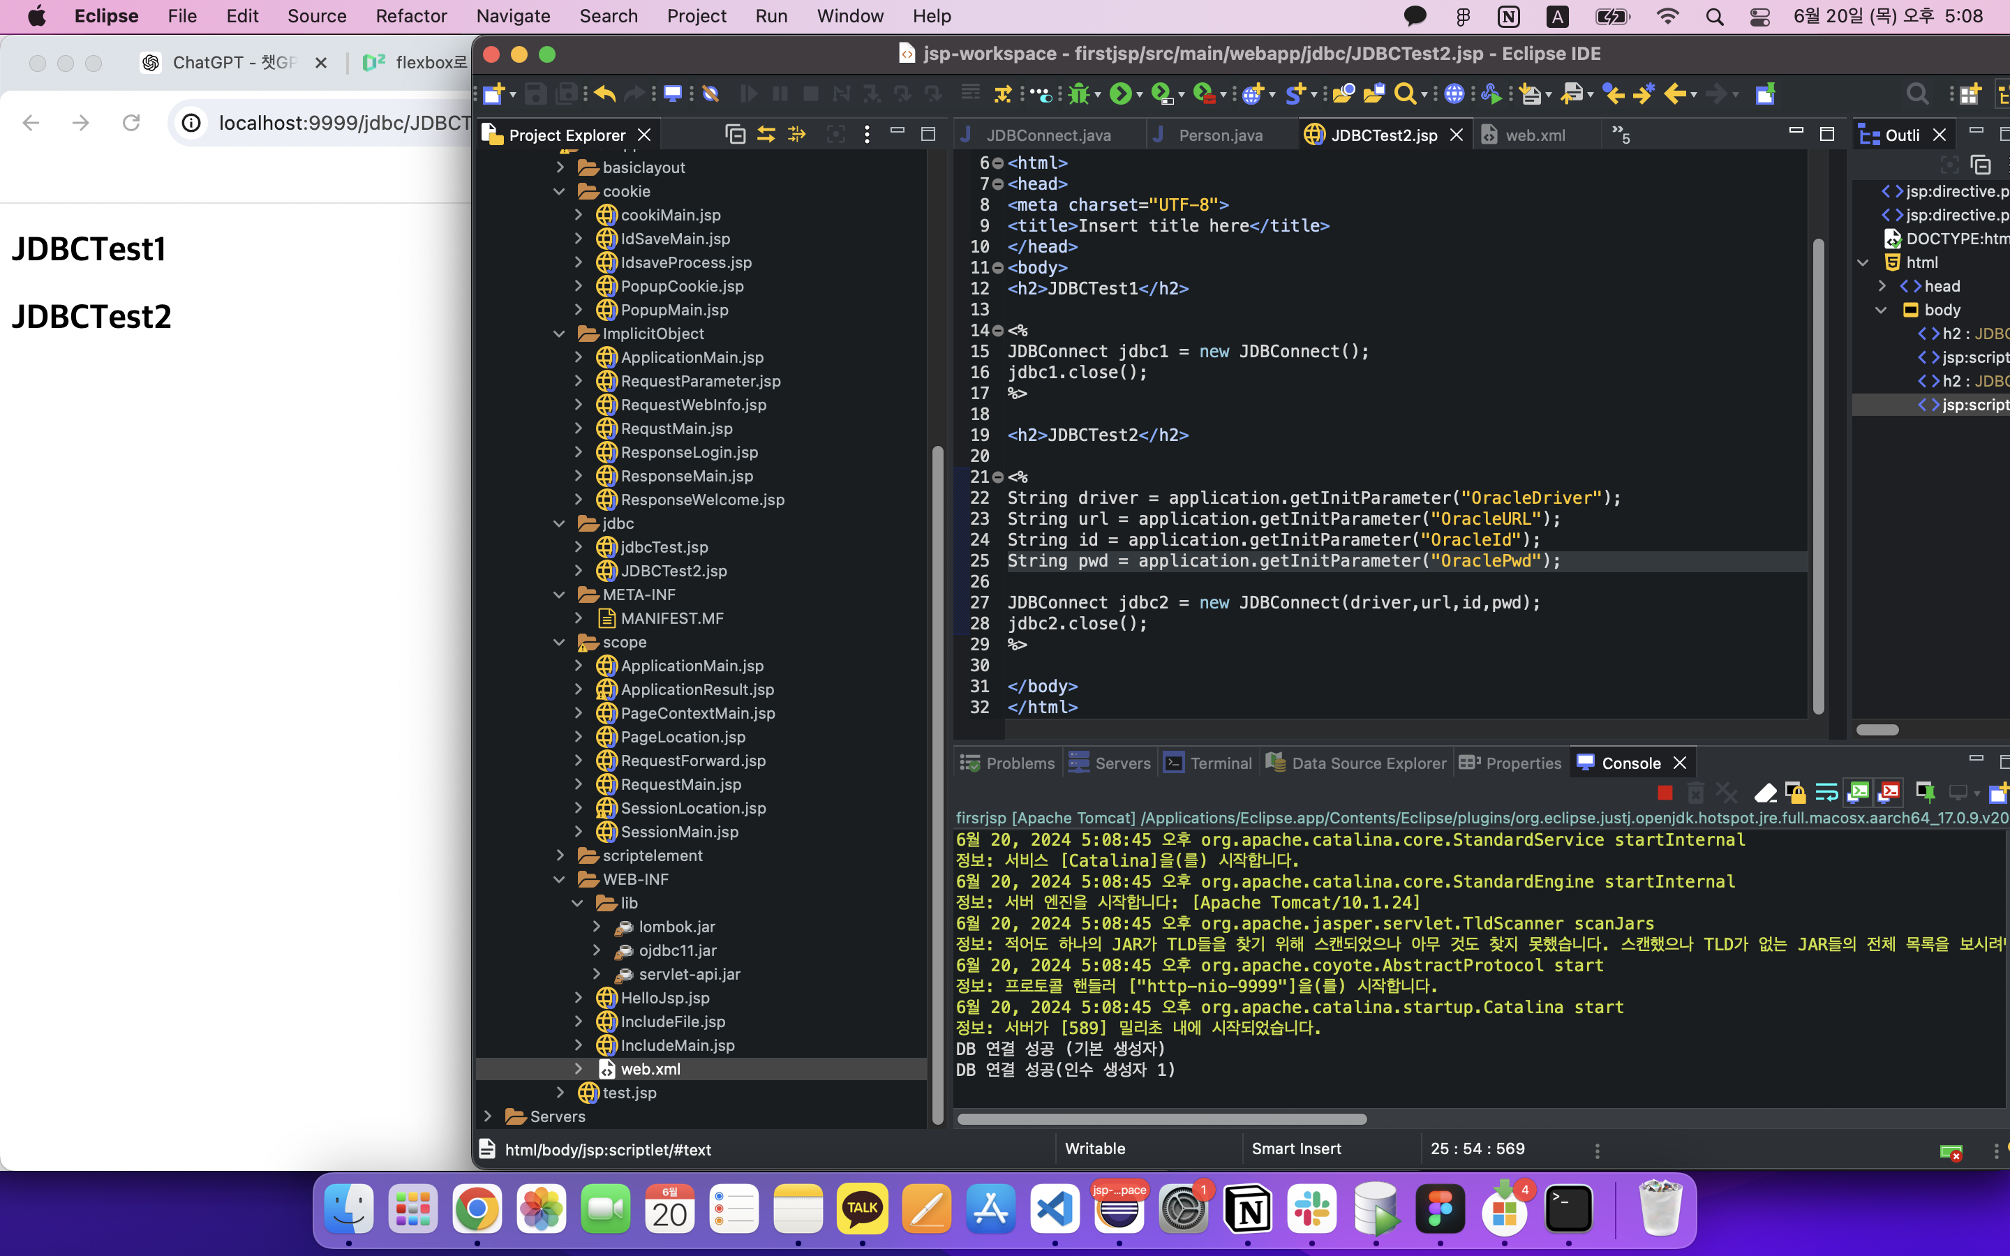
Task: Switch to the JDBConnect.java editor tab
Action: click(x=1048, y=135)
